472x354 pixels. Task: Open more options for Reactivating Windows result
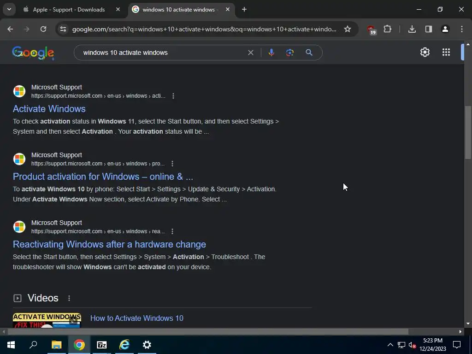pos(172,231)
